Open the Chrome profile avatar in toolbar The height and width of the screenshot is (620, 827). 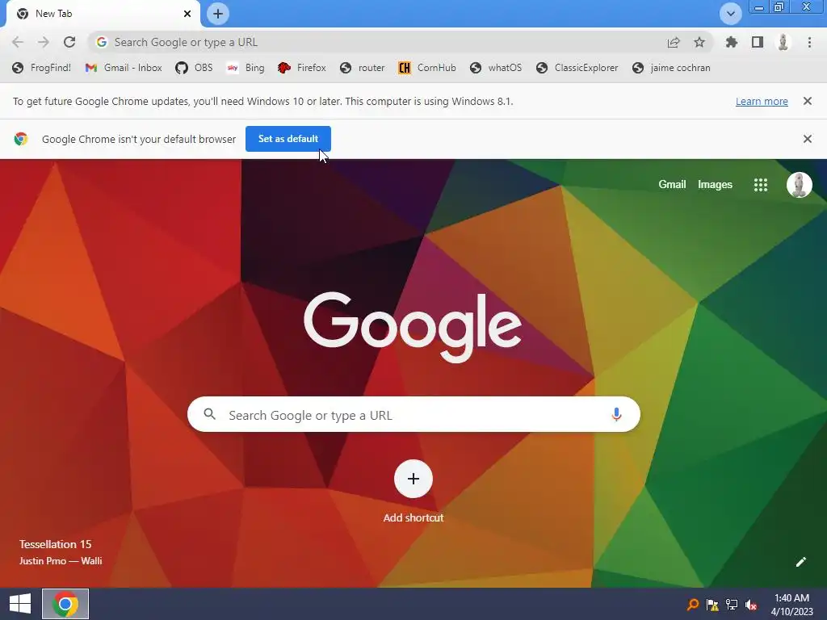(x=783, y=42)
